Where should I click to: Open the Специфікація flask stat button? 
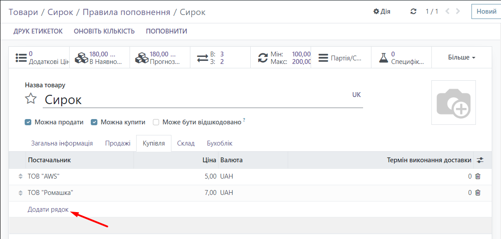pyautogui.click(x=401, y=58)
